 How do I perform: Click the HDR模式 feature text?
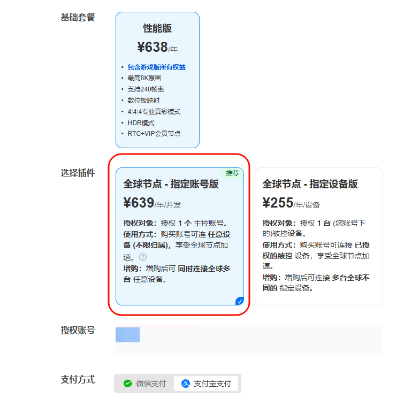pos(141,122)
